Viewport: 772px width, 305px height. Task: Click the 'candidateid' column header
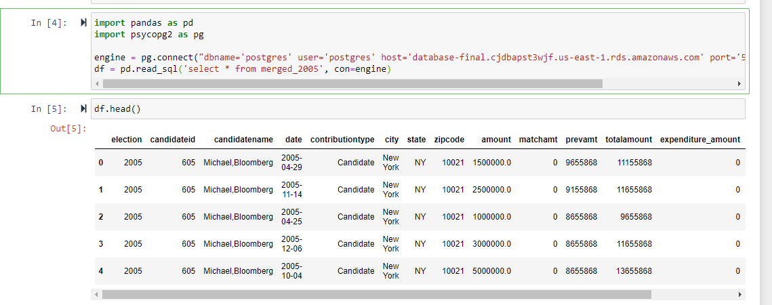(173, 140)
